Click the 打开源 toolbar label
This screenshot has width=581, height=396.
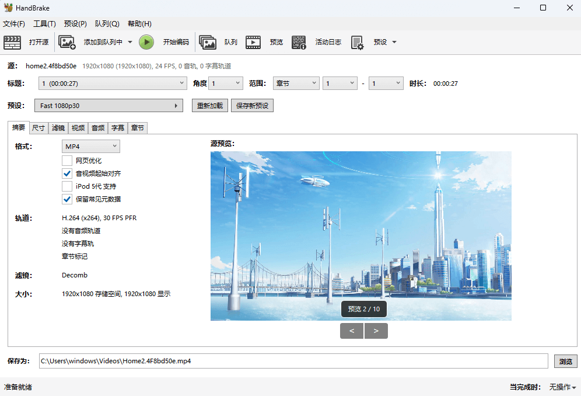click(x=39, y=42)
